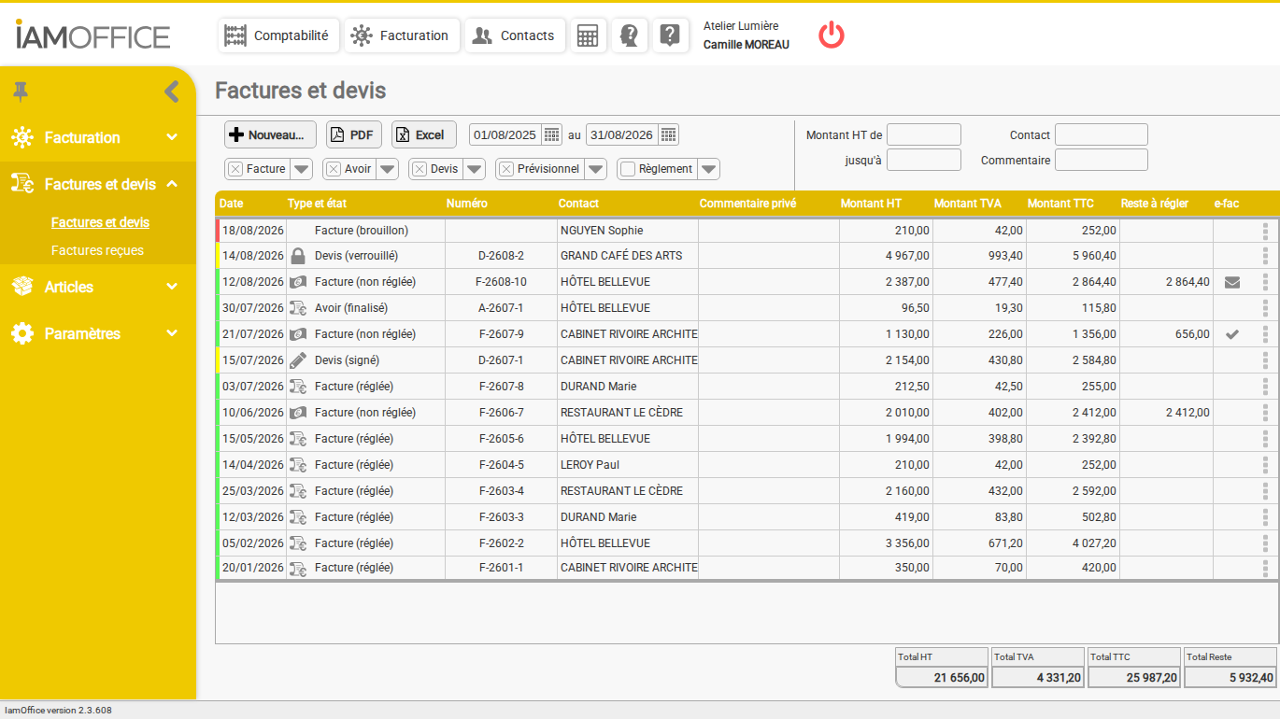Select Factures reçues submenu item
This screenshot has width=1280, height=719.
pyautogui.click(x=97, y=250)
